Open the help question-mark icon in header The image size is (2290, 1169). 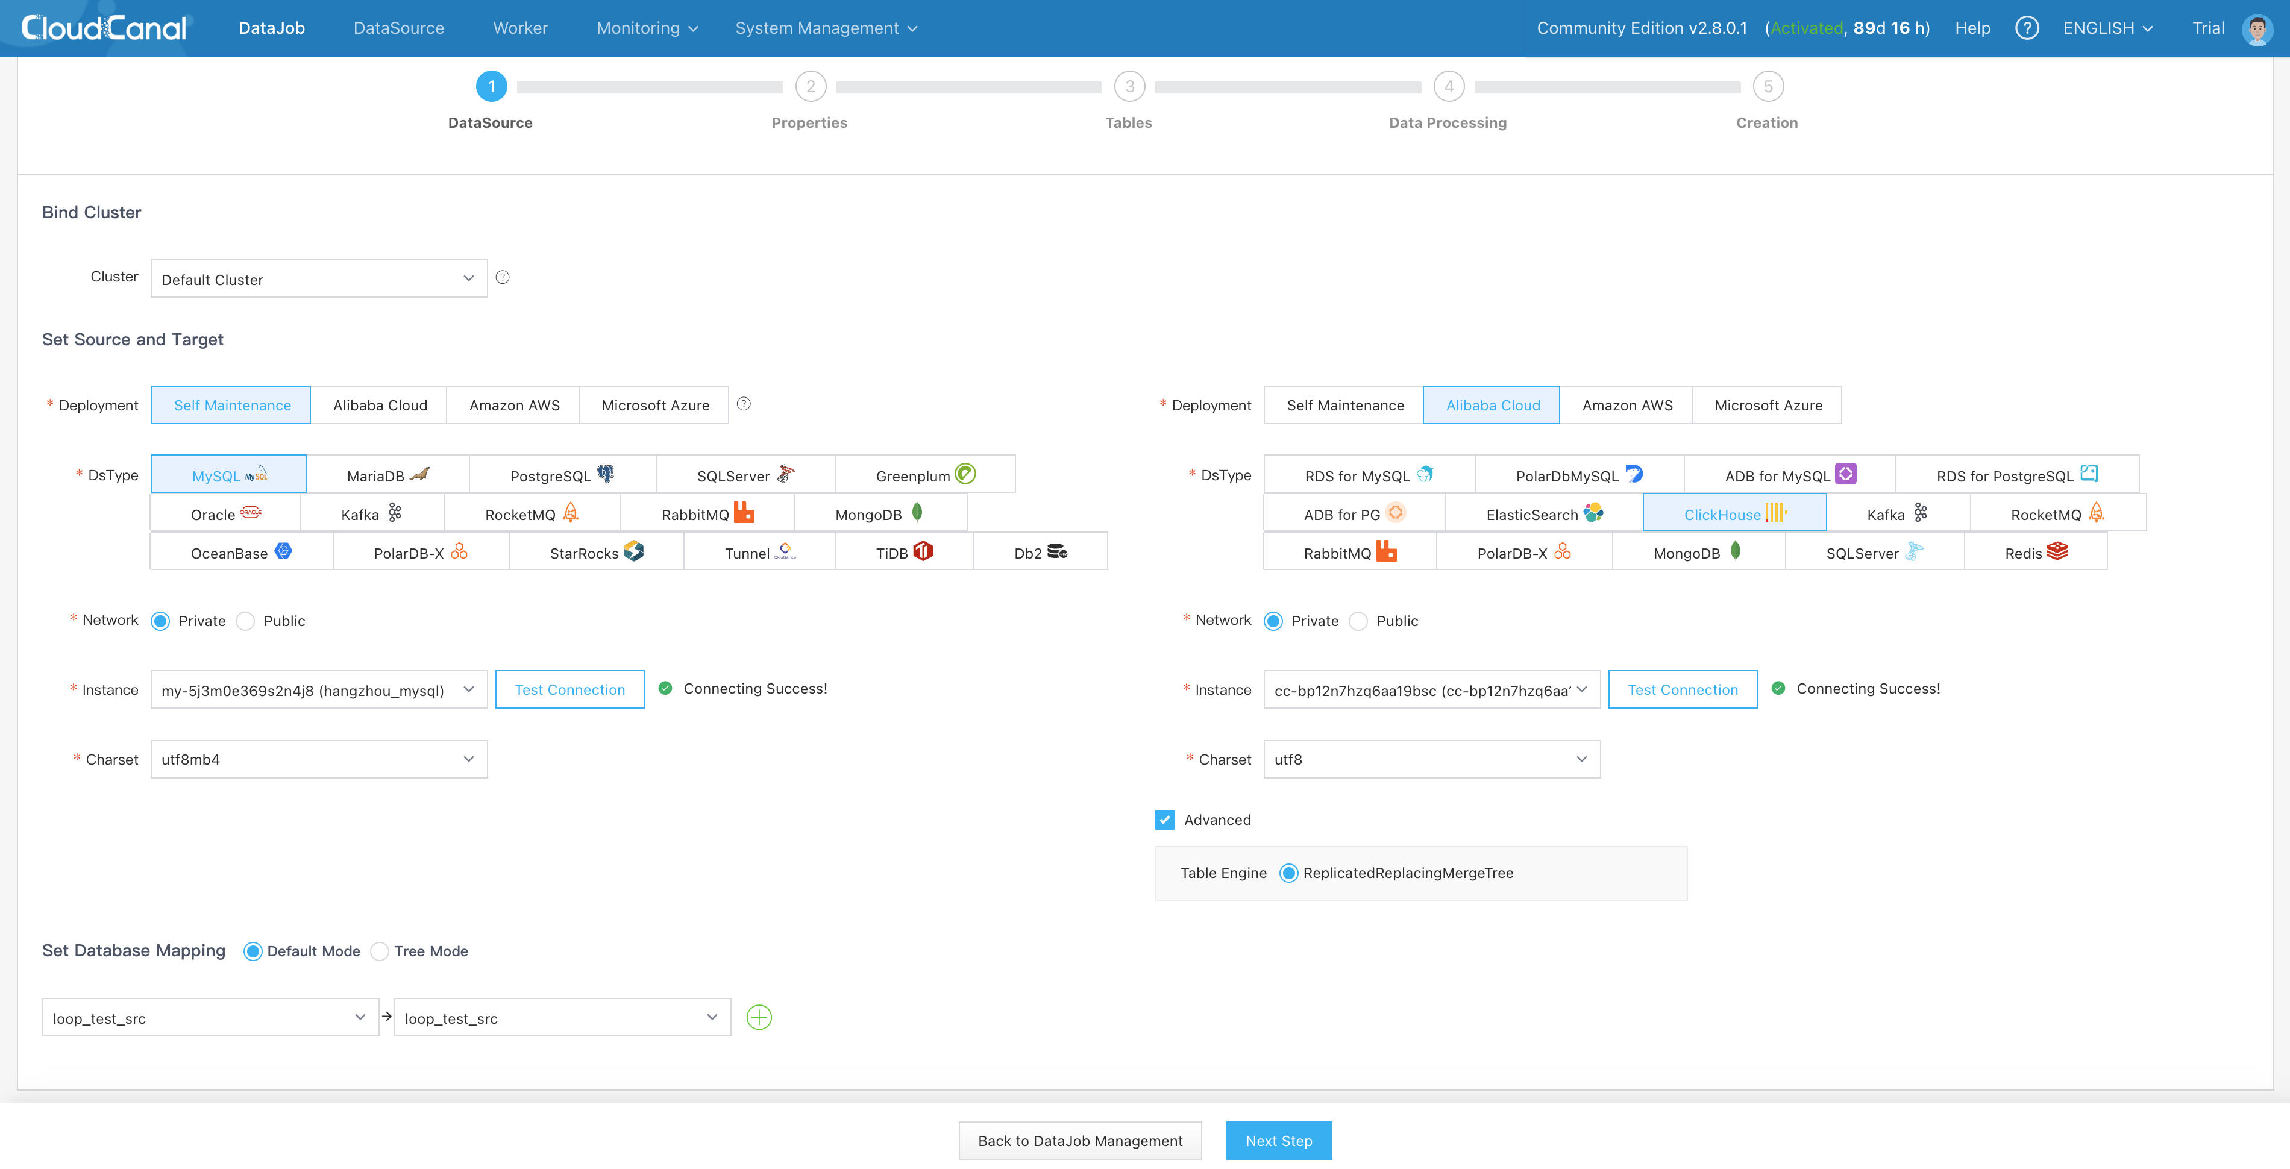[2027, 28]
